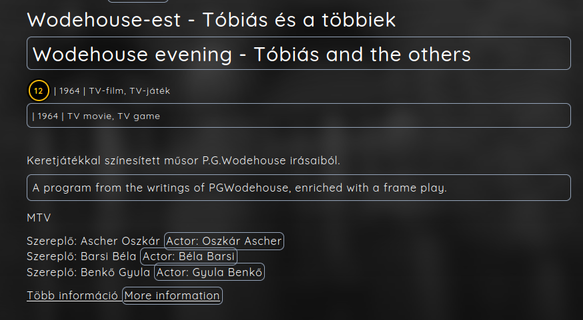Select Szereplő: Barsi Béla cast entry

coord(81,256)
